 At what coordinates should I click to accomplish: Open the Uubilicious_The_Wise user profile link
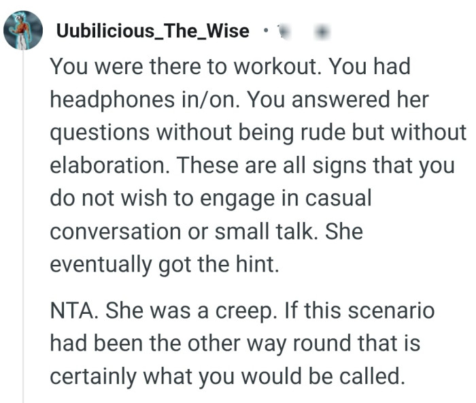tap(152, 31)
